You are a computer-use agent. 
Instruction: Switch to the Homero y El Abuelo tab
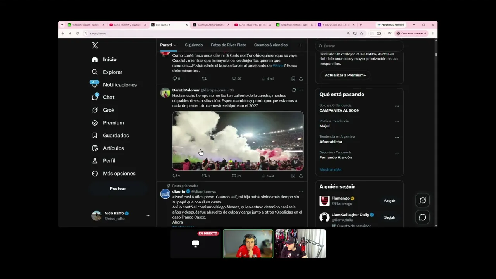(x=127, y=25)
